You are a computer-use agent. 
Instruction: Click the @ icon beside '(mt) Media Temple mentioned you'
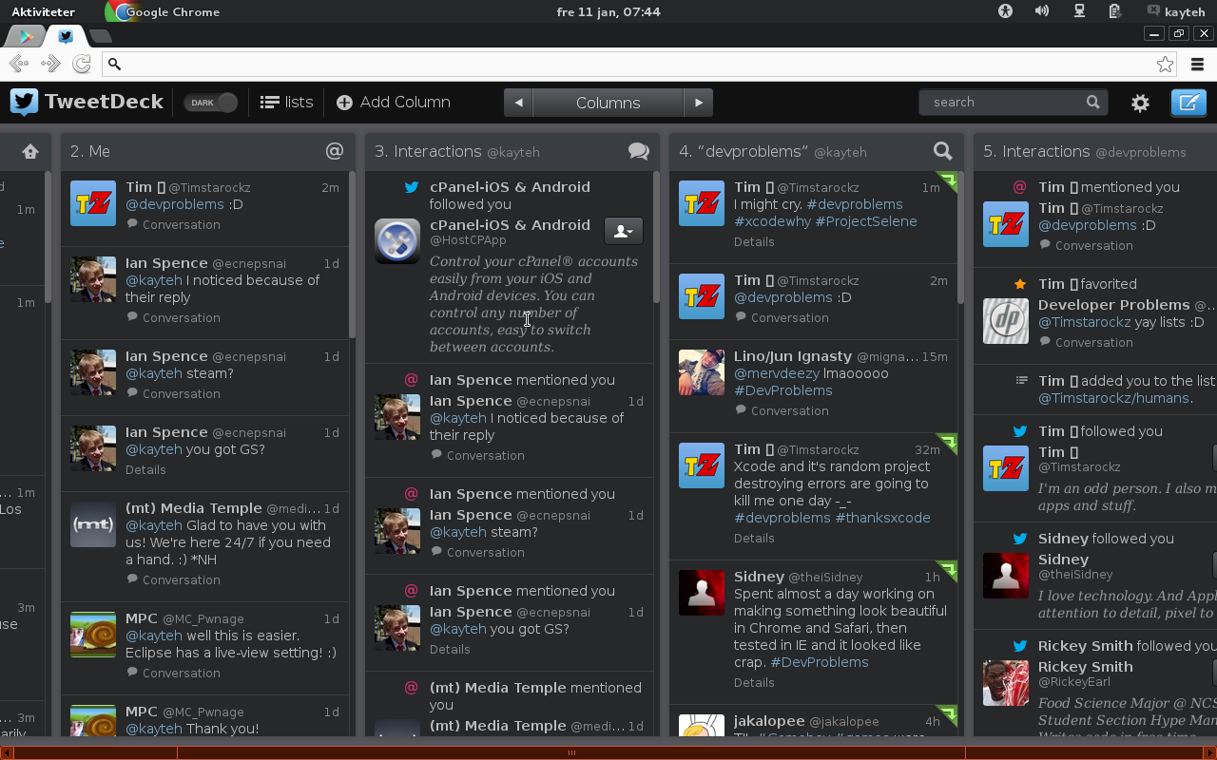412,688
